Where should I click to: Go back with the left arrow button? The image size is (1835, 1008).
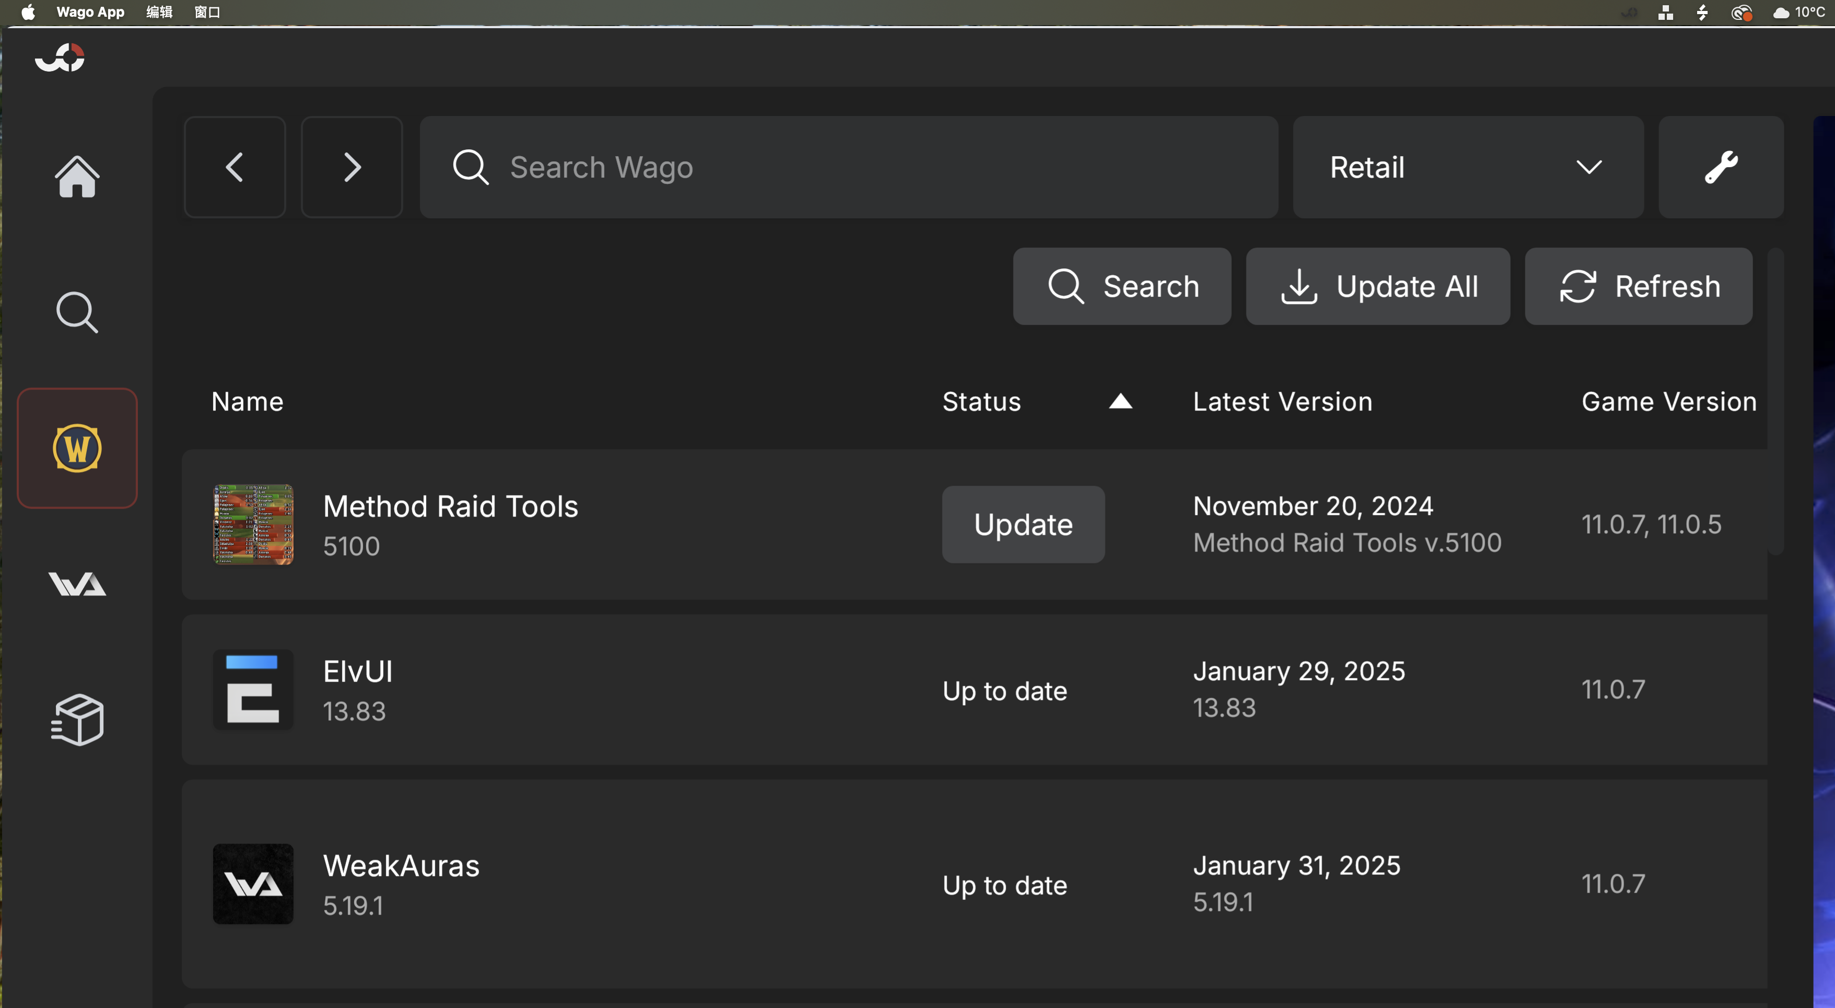(234, 168)
